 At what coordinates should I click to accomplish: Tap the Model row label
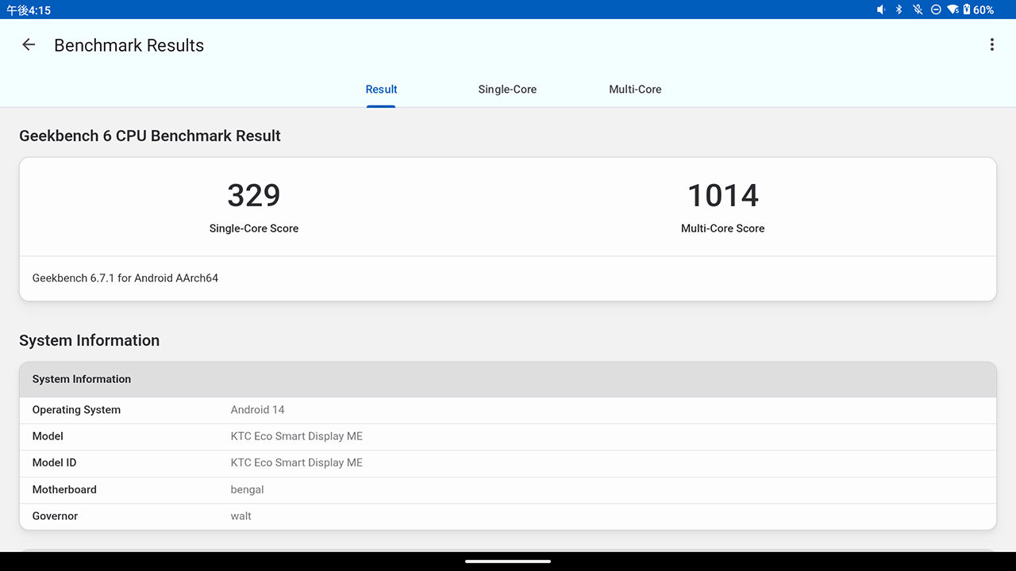[48, 436]
